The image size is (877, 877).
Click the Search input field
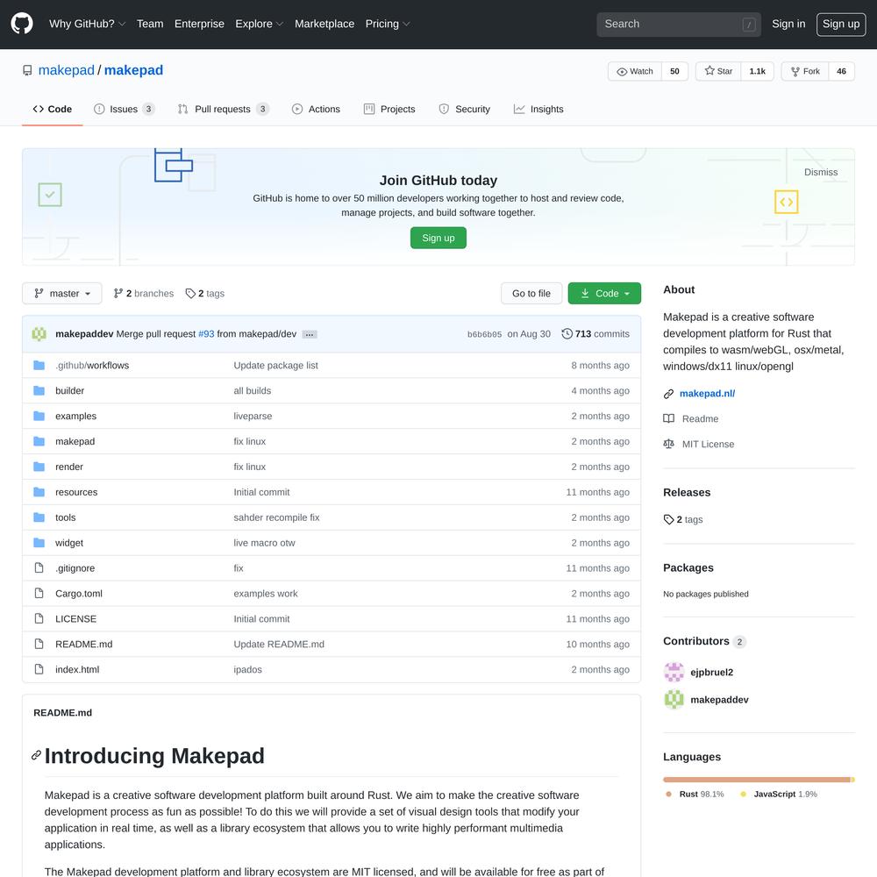coord(679,24)
